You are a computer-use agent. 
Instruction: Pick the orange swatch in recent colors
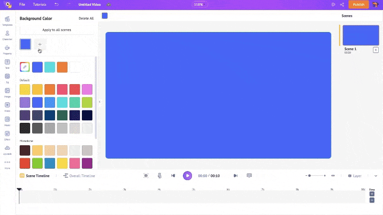[62, 67]
